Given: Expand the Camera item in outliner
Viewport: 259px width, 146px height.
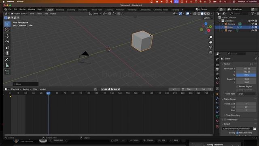Looking at the screenshot, I should (223, 24).
